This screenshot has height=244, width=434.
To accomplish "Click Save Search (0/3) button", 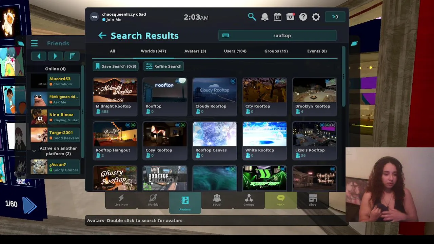I will click(x=116, y=66).
